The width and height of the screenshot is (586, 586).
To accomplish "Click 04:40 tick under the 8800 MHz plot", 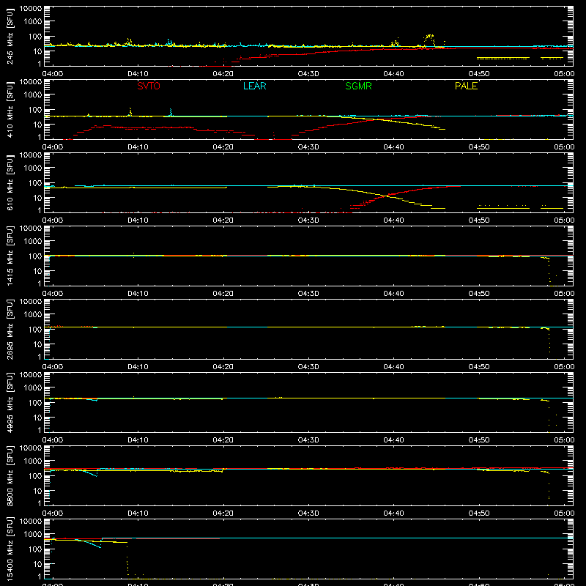I will coord(393,513).
